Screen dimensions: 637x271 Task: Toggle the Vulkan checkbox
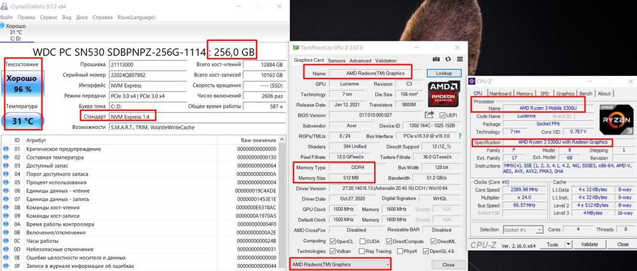333,251
